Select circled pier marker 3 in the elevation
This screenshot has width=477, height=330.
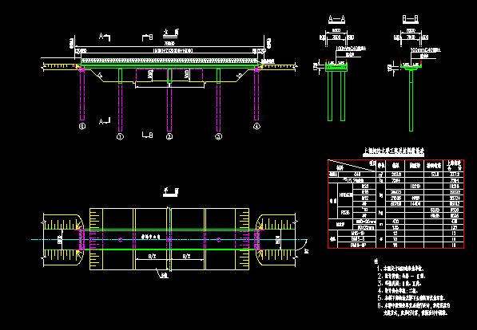coord(218,136)
